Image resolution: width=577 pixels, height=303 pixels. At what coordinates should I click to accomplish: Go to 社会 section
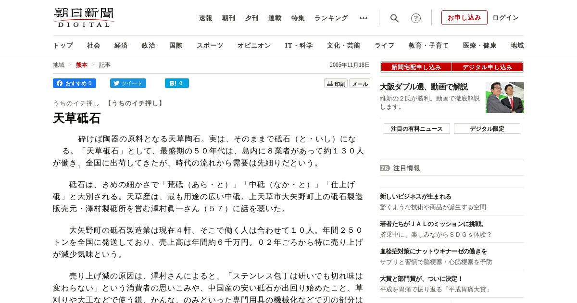click(94, 46)
